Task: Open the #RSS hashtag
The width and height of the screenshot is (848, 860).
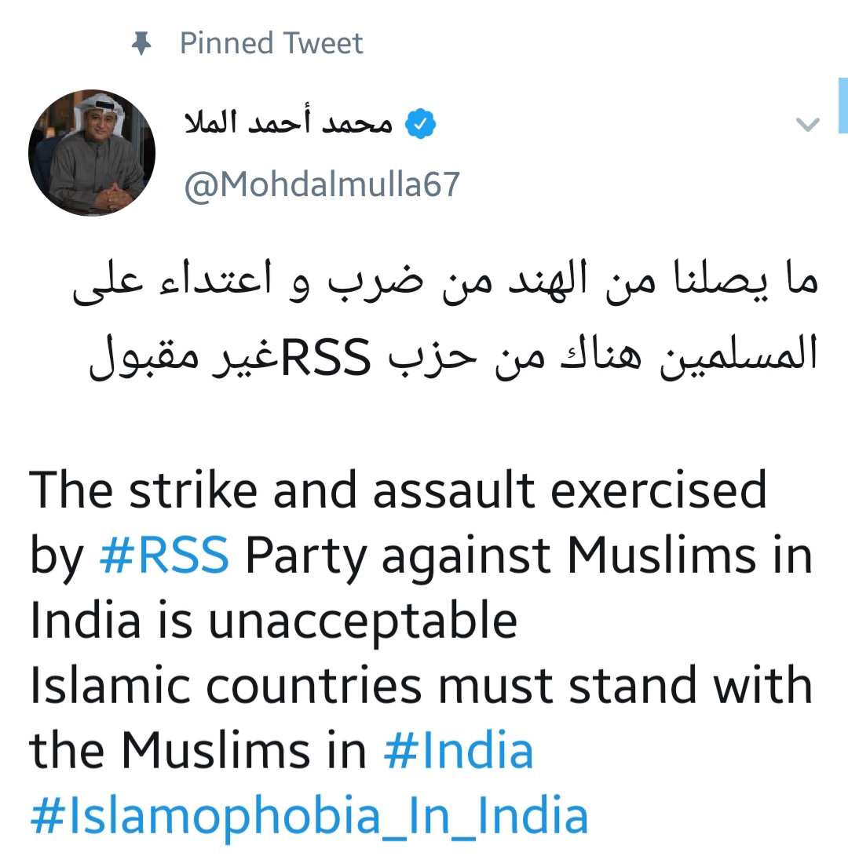Action: (x=164, y=555)
